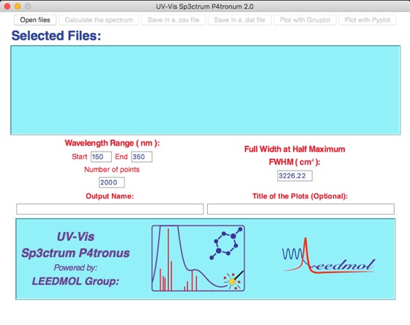This screenshot has height=325, width=410.
Task: Click the Leedmol logo image
Action: pos(329,256)
